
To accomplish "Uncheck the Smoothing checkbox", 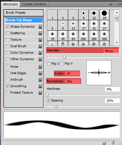I will coord(7,86).
